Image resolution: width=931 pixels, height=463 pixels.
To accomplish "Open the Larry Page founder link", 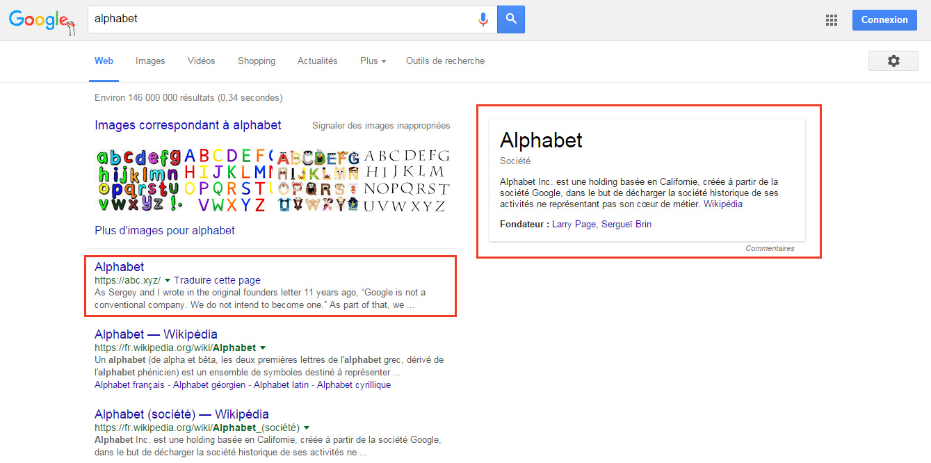I will pyautogui.click(x=574, y=225).
